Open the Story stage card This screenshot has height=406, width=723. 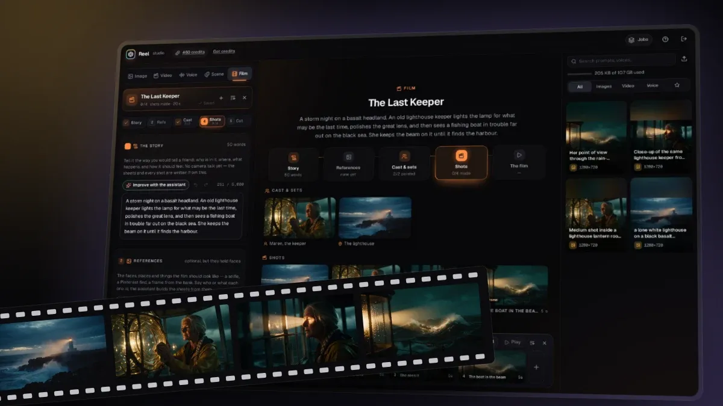click(293, 164)
